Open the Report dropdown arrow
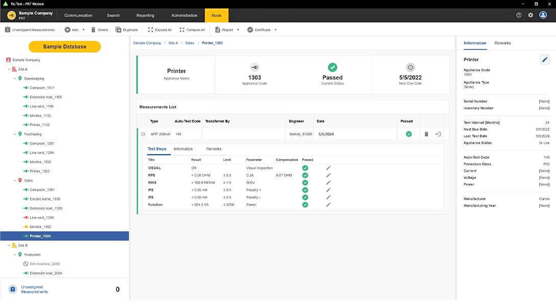The image size is (556, 306). 238,30
